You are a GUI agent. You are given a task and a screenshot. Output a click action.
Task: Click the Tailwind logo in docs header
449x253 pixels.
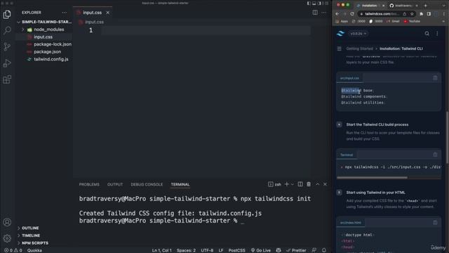340,34
